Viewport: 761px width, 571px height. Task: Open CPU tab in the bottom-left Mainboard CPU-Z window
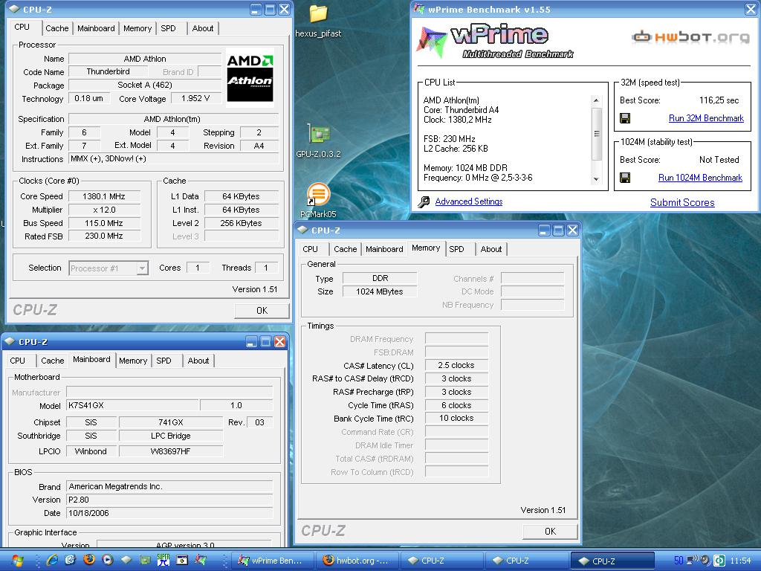pyautogui.click(x=18, y=361)
